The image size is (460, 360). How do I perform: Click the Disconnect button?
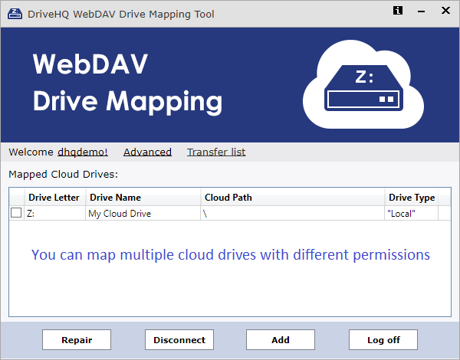coord(179,340)
